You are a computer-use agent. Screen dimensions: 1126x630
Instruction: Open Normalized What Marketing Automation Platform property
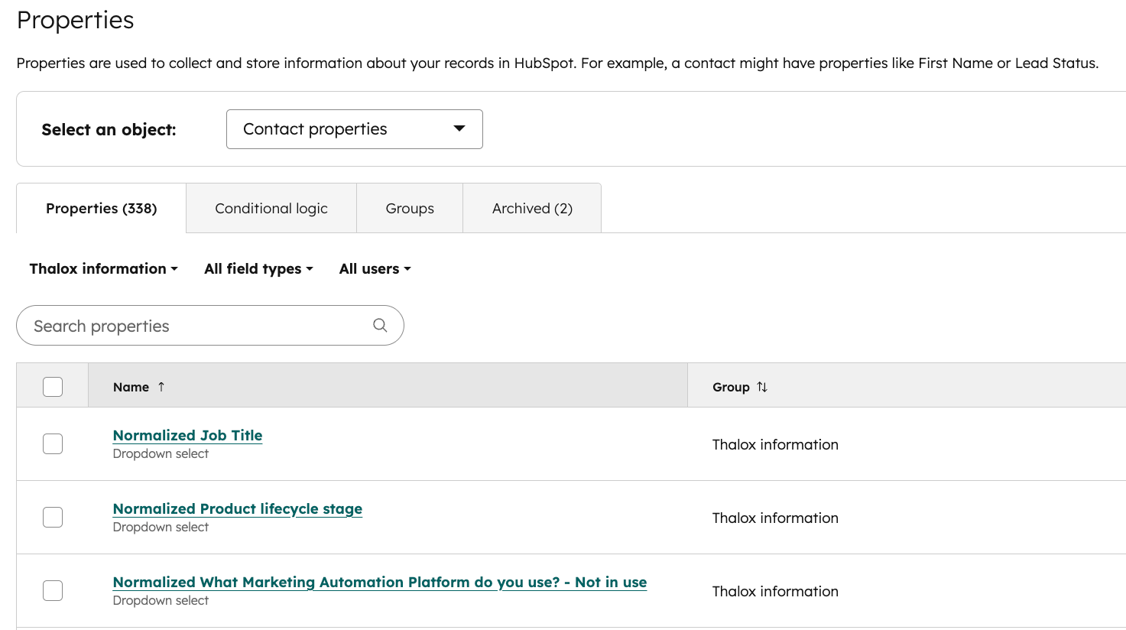click(380, 582)
